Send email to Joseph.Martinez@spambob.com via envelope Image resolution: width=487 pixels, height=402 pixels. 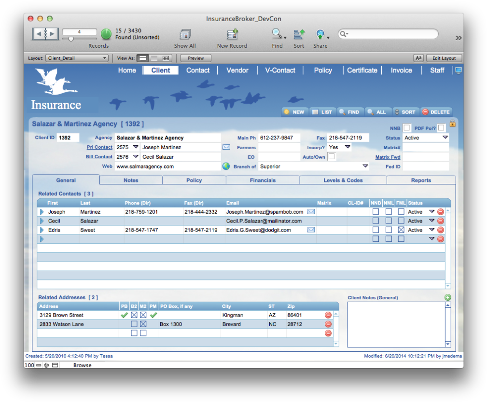coord(311,211)
